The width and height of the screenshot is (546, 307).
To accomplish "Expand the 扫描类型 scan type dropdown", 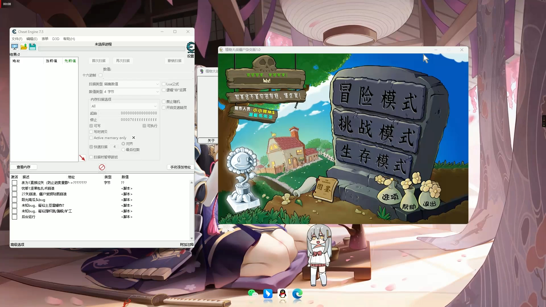I will 131,84.
